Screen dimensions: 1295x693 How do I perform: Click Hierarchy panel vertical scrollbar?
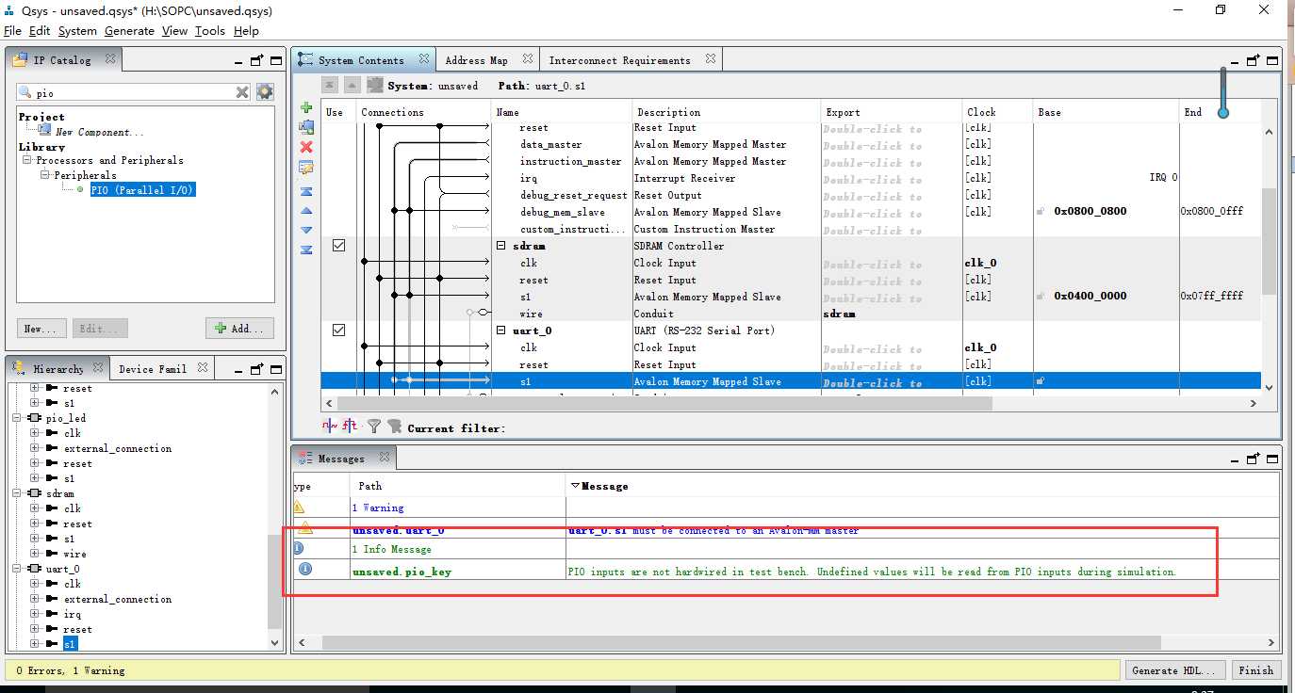[275, 583]
